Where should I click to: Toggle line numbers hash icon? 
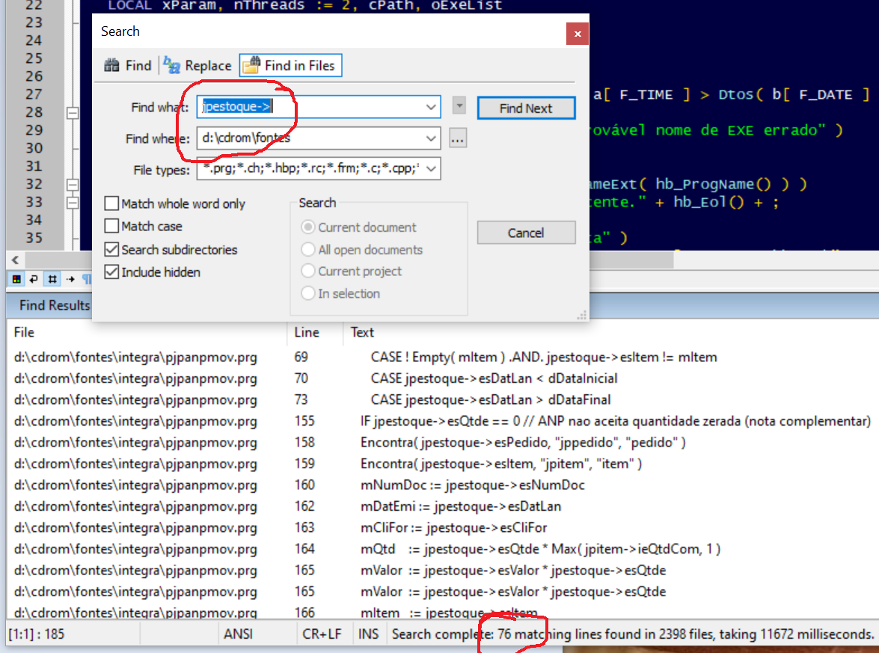[x=52, y=278]
